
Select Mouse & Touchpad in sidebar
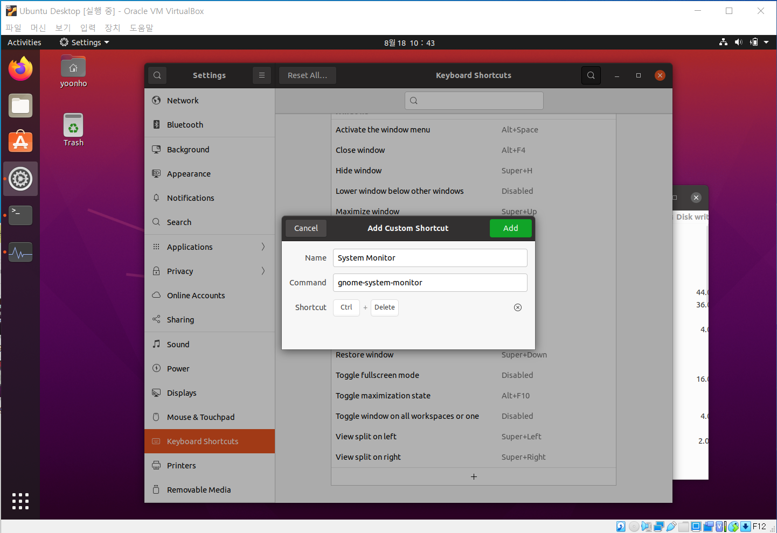[210, 417]
